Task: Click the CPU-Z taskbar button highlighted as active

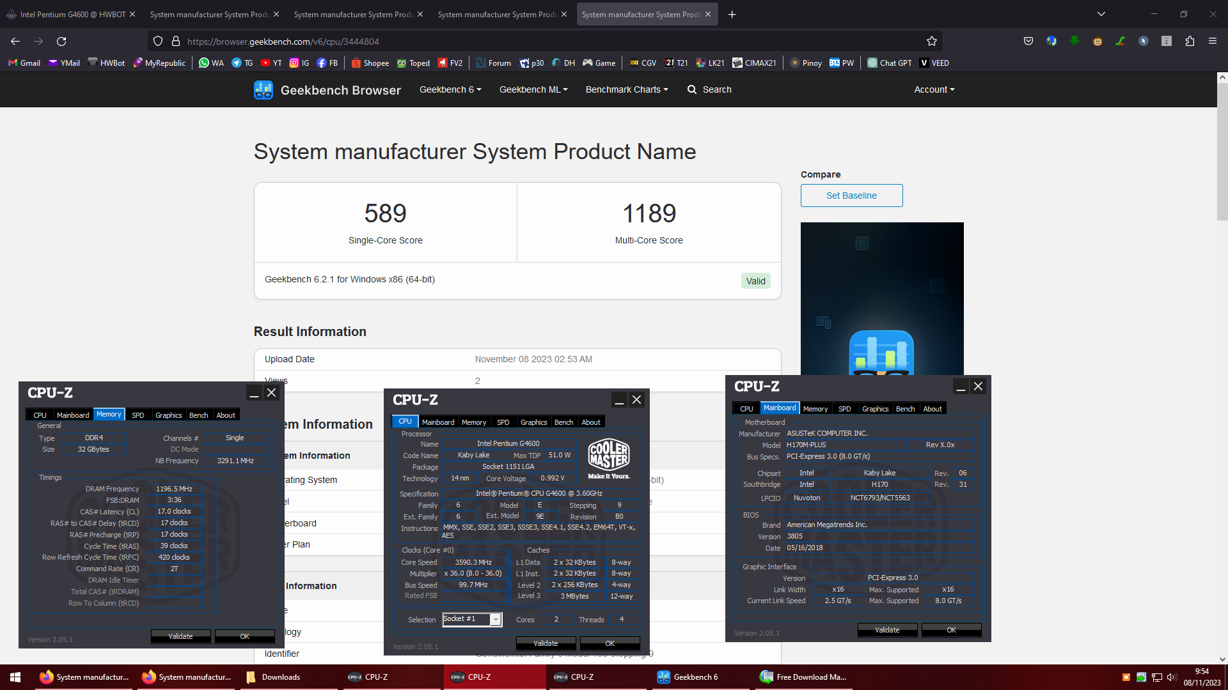Action: click(495, 677)
